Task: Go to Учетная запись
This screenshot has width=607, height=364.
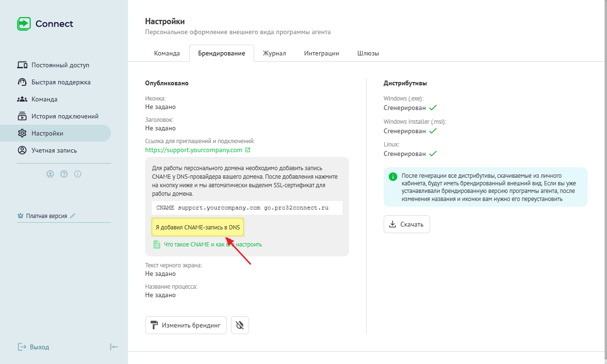Action: tap(54, 150)
